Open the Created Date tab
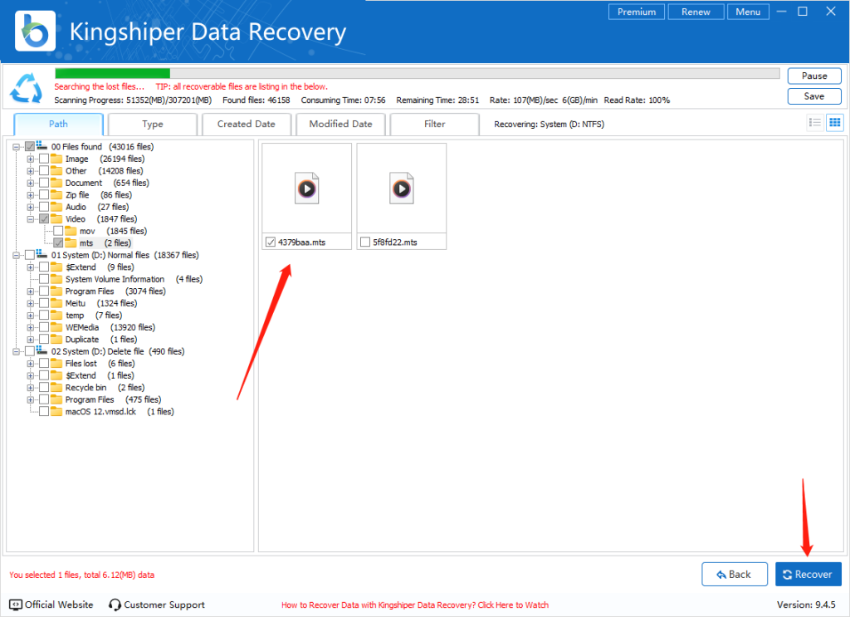 tap(246, 125)
